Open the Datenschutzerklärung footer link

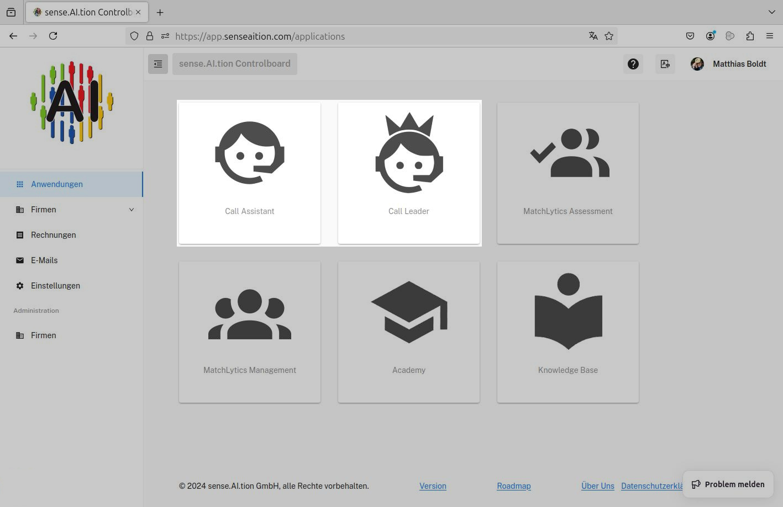point(652,486)
